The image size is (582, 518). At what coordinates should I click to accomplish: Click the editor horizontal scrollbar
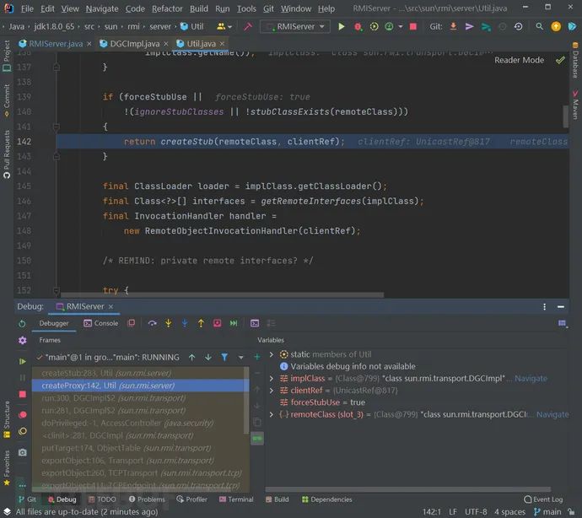click(222, 295)
